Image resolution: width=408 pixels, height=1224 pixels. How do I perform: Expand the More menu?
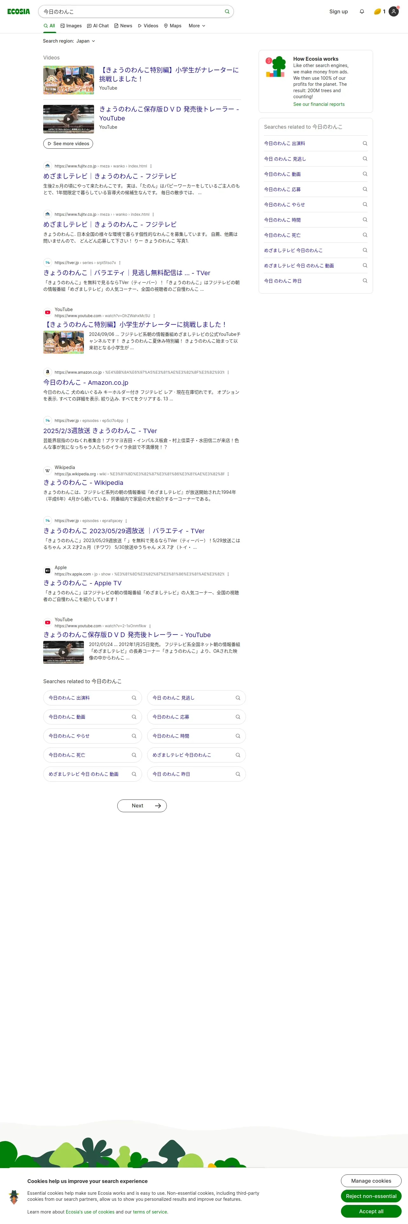pos(197,26)
